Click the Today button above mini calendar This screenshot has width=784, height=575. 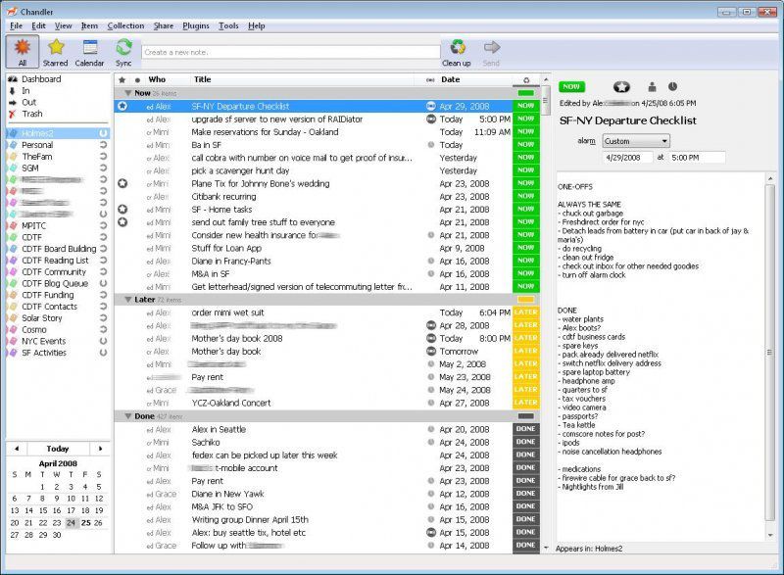58,449
